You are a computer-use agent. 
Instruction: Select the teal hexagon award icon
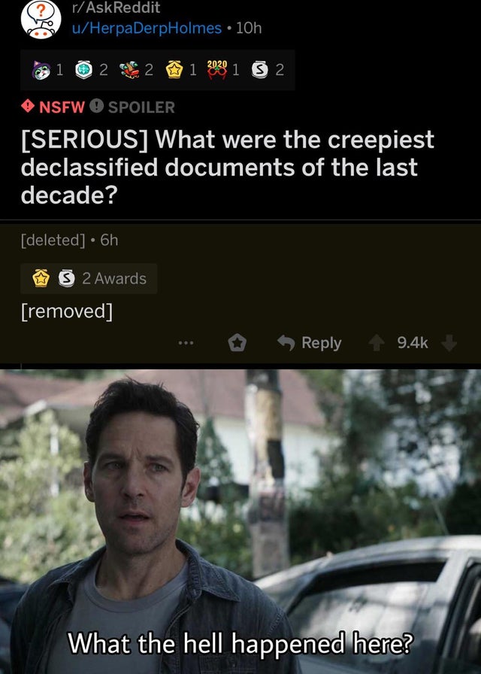click(83, 70)
